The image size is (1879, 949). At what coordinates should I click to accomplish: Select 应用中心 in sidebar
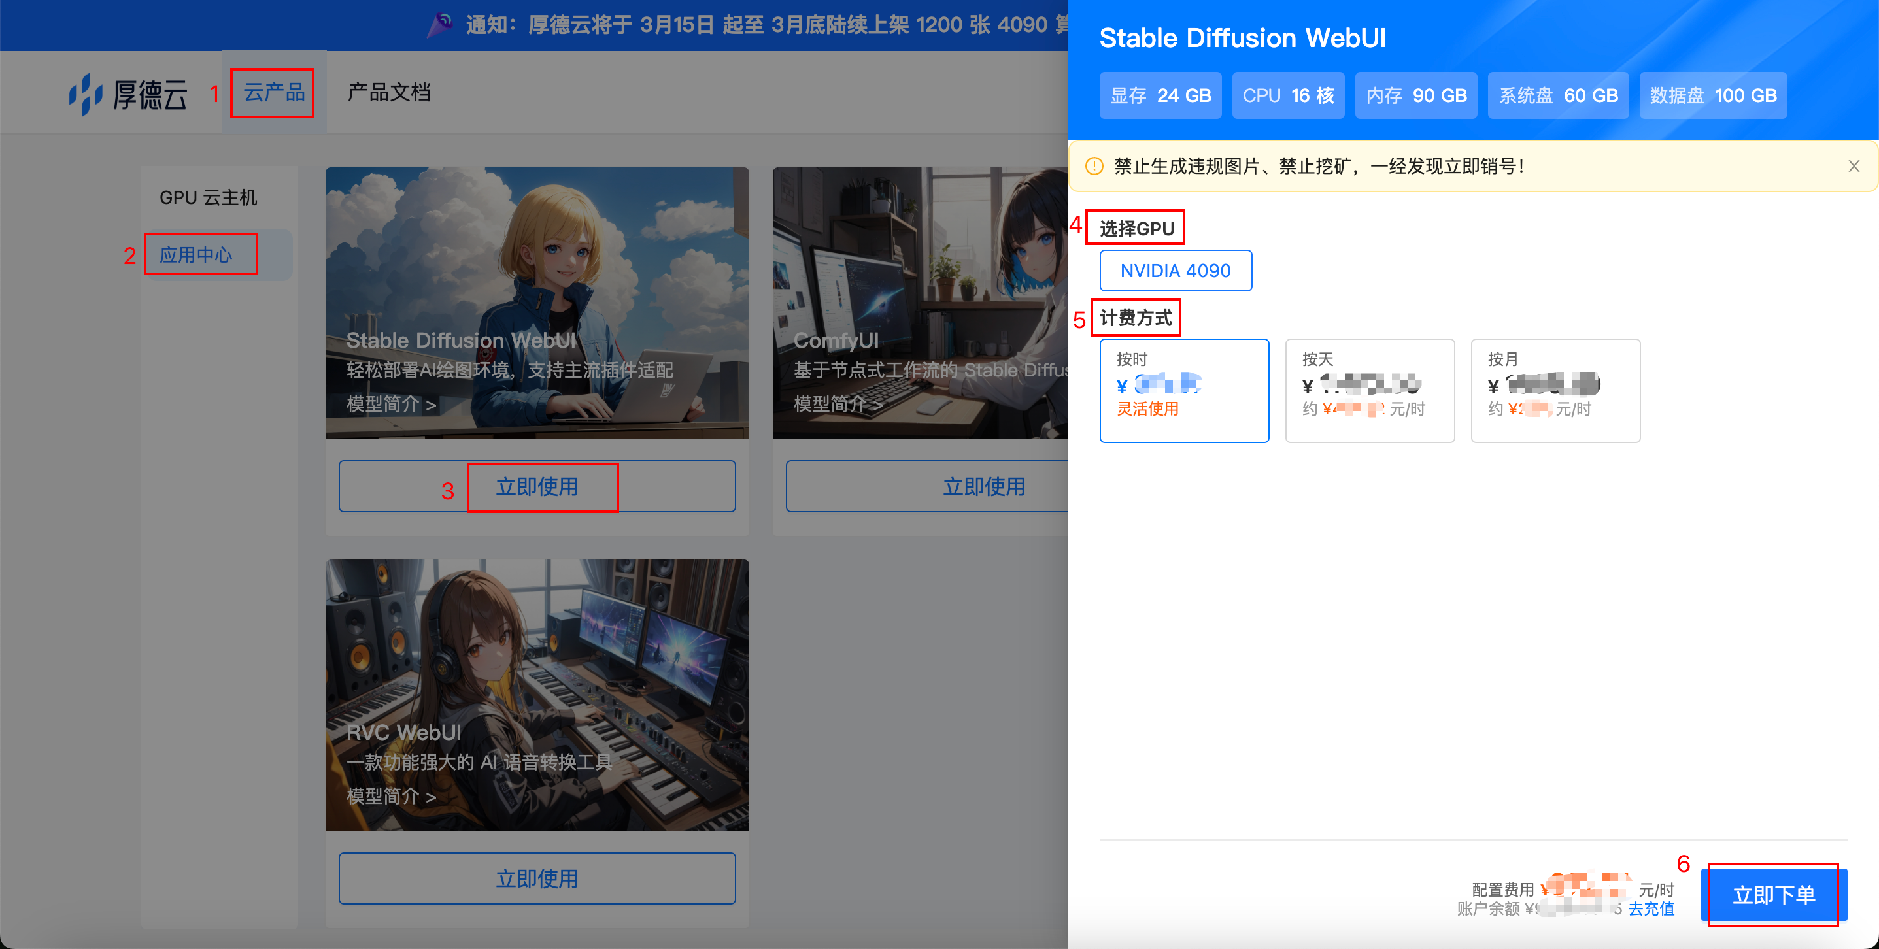tap(196, 256)
